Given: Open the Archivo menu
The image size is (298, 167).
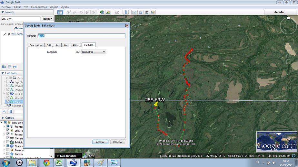Looking at the screenshot, I should point(6,7).
